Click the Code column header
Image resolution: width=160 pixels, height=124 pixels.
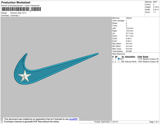pos(140,57)
